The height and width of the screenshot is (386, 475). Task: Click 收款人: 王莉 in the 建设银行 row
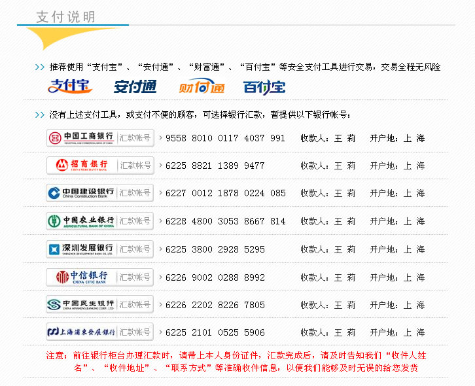point(328,193)
